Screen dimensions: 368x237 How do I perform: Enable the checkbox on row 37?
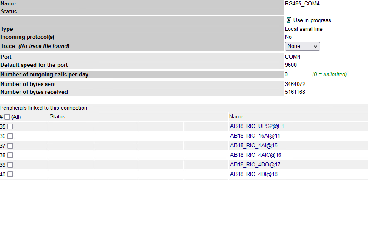[10, 146]
